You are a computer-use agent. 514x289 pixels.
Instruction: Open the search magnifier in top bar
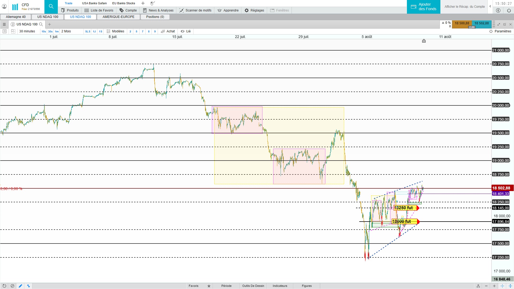click(51, 6)
